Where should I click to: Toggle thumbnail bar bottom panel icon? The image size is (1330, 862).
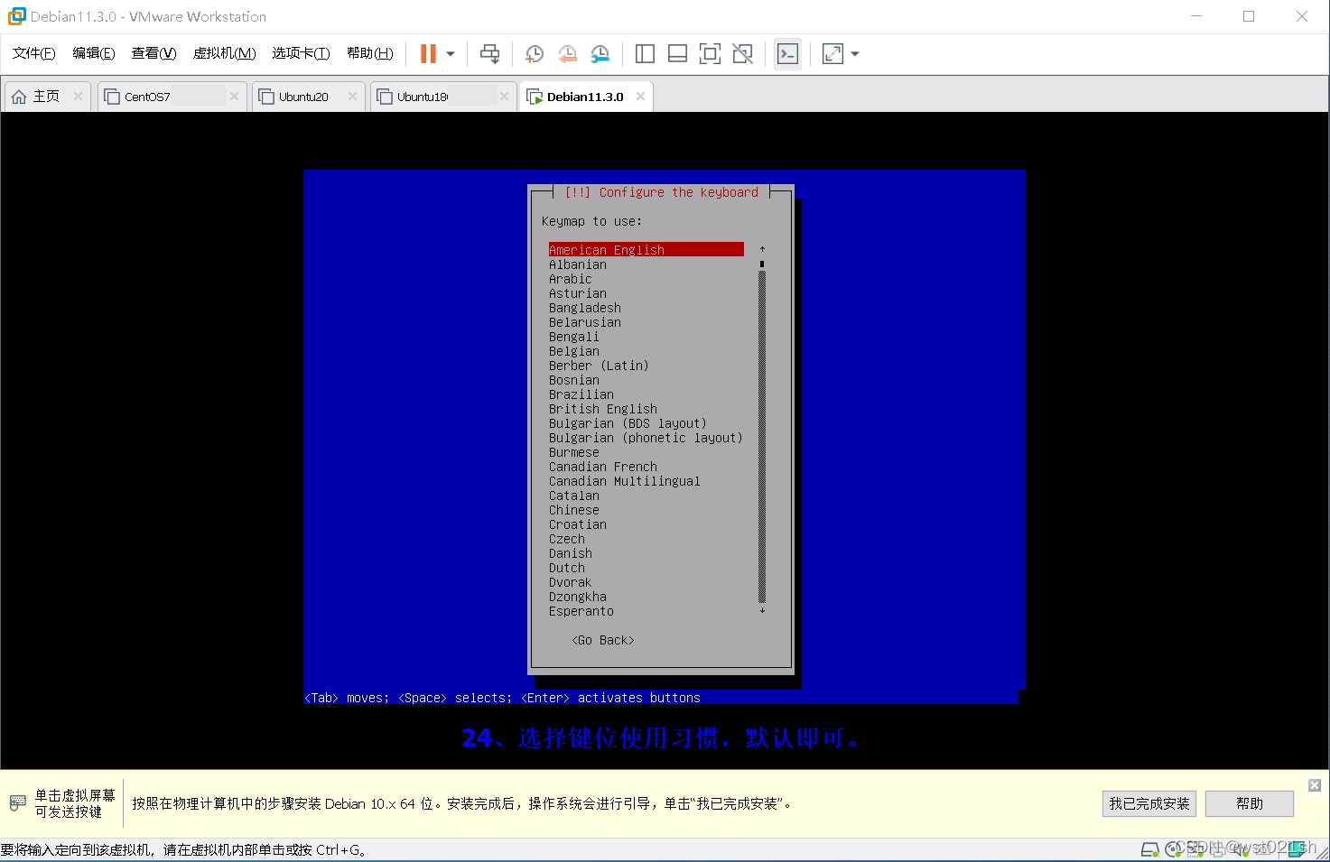coord(677,54)
